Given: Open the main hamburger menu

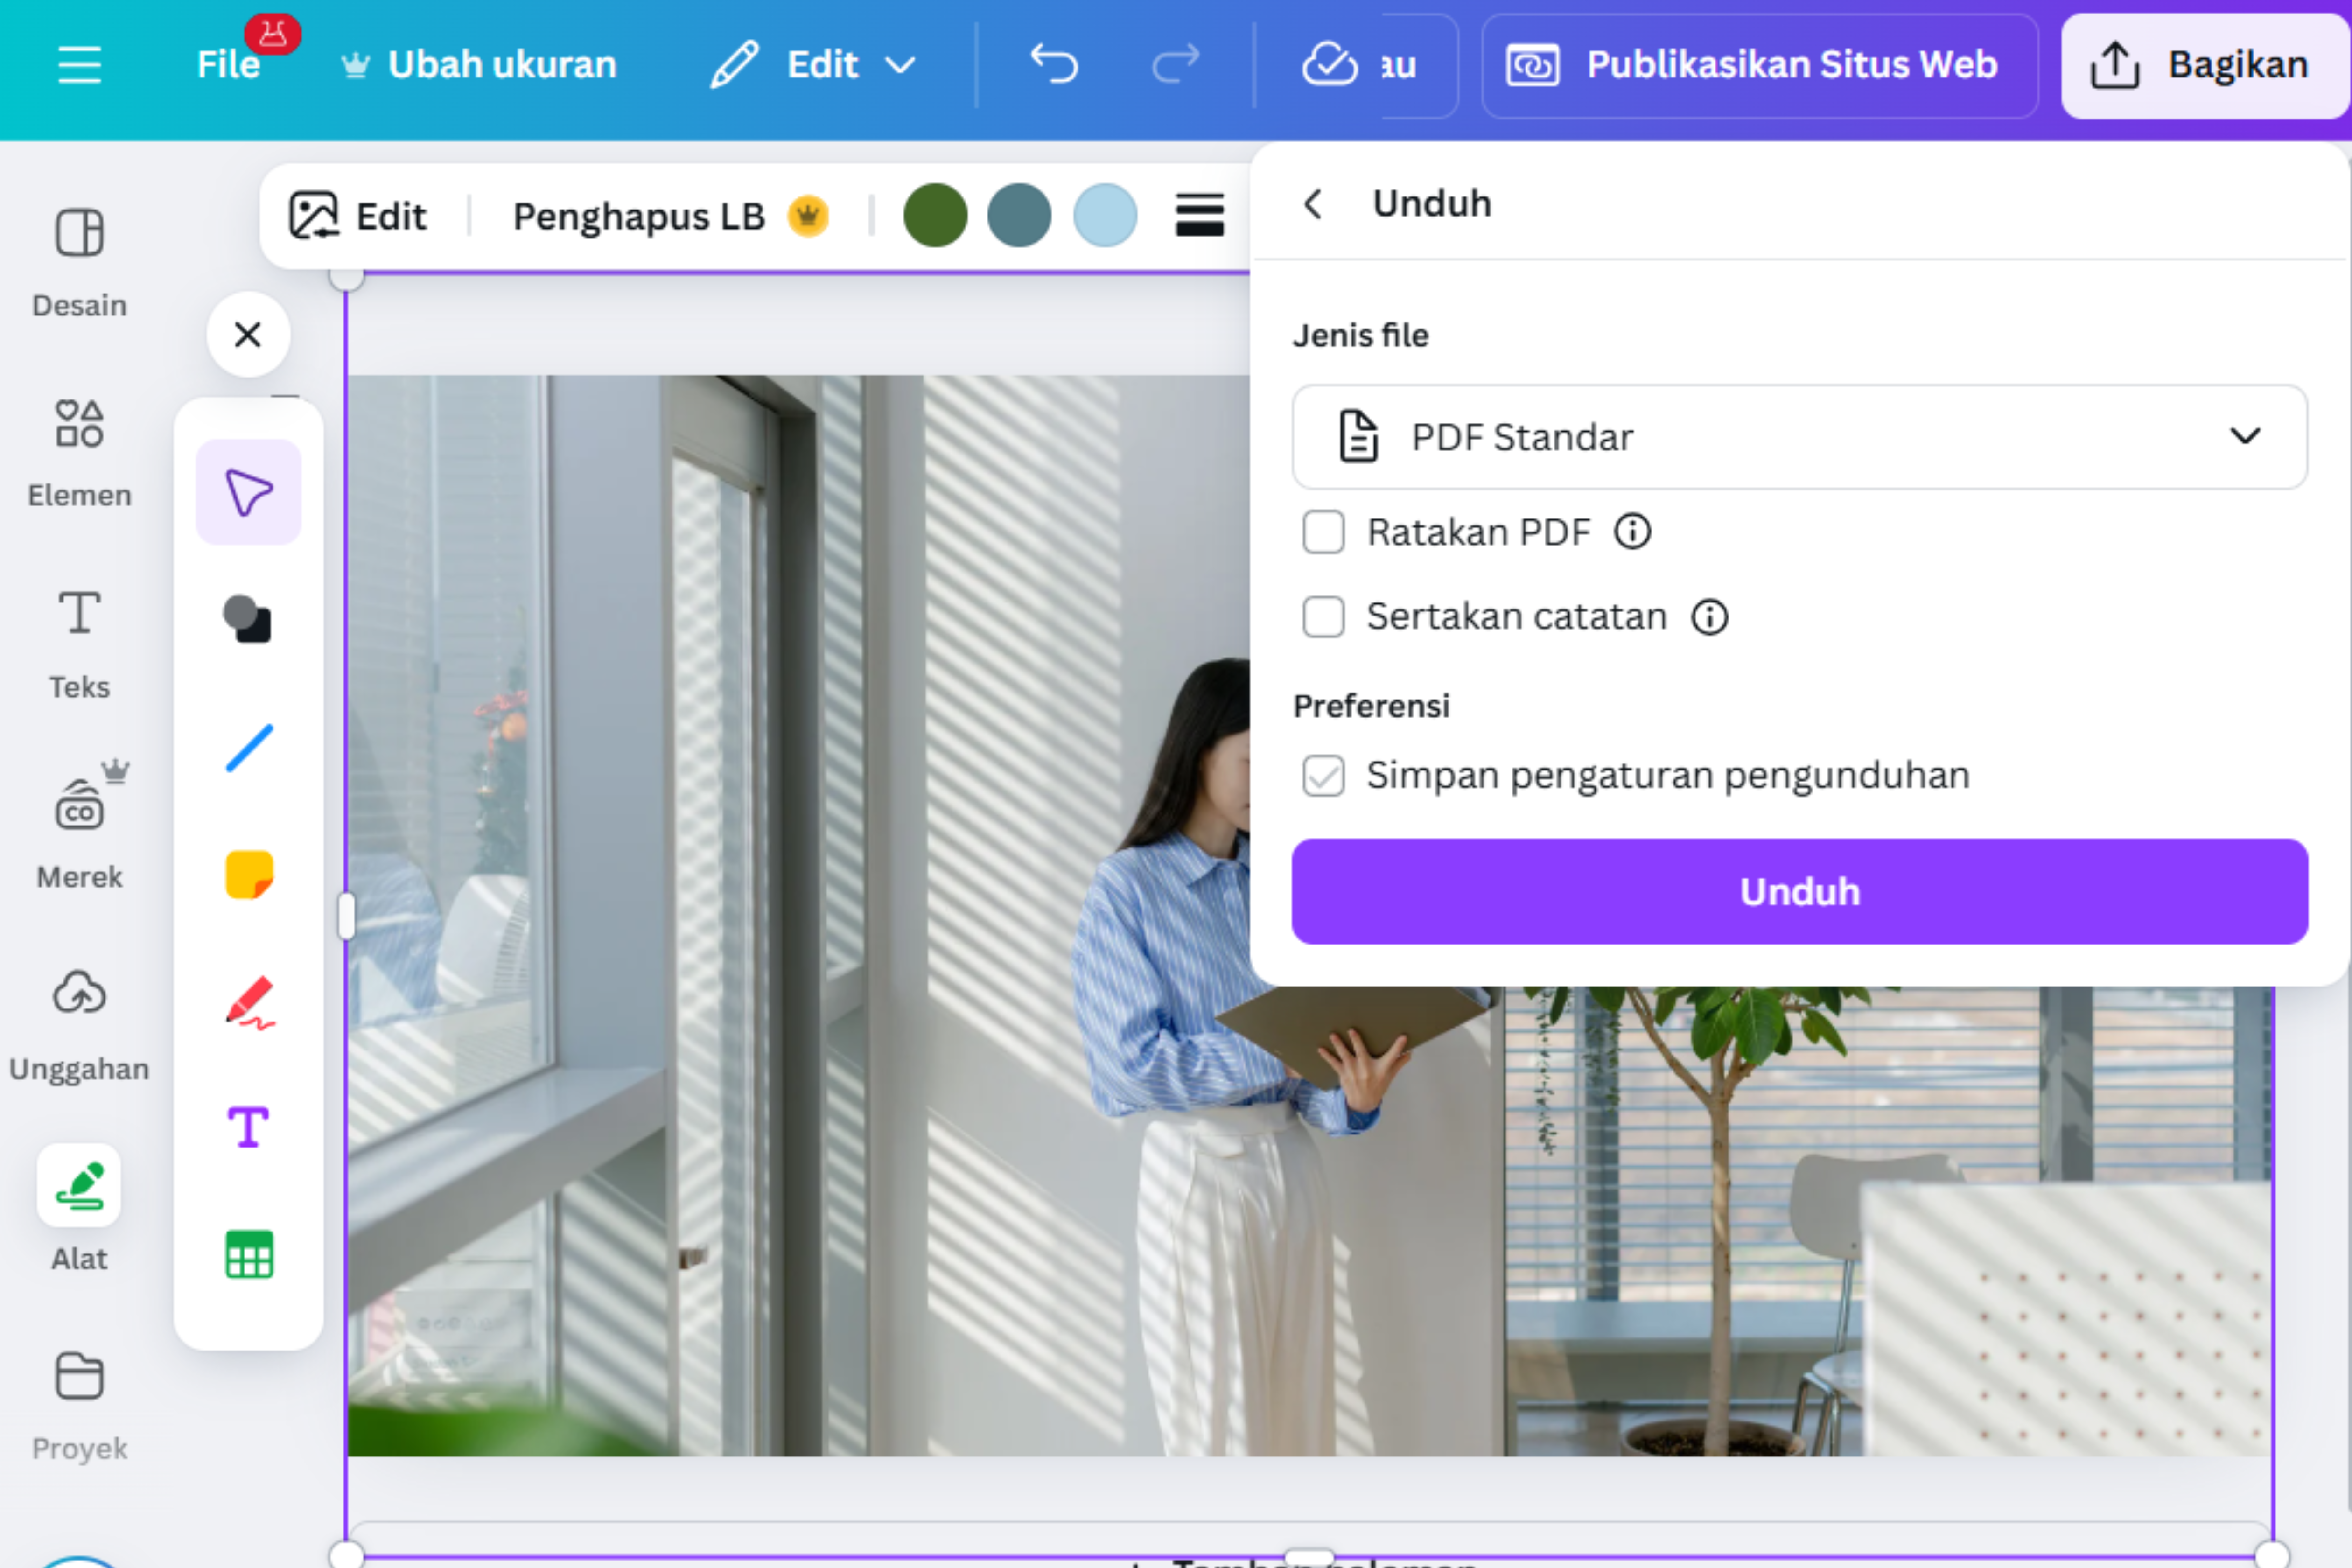Looking at the screenshot, I should tap(80, 64).
